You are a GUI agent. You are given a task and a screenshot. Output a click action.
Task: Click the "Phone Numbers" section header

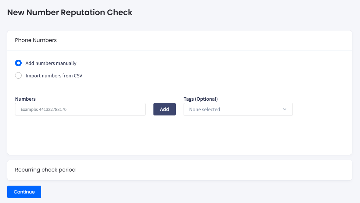click(35, 40)
